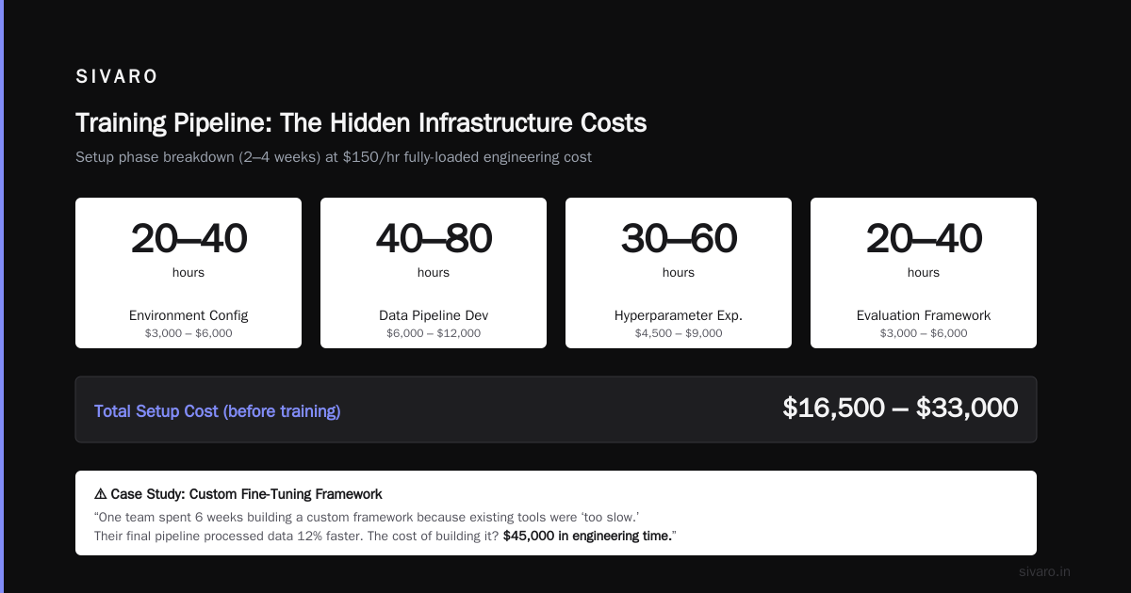Select the Hyperparameter Exp. card

pyautogui.click(x=679, y=273)
